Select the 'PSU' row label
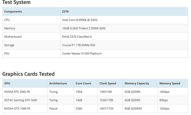Screen dimensions: 191x115 [7, 54]
